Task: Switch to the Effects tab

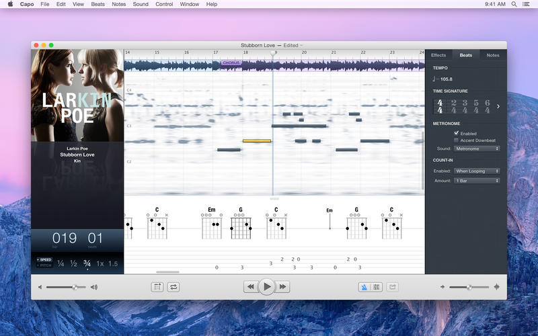Action: 438,55
